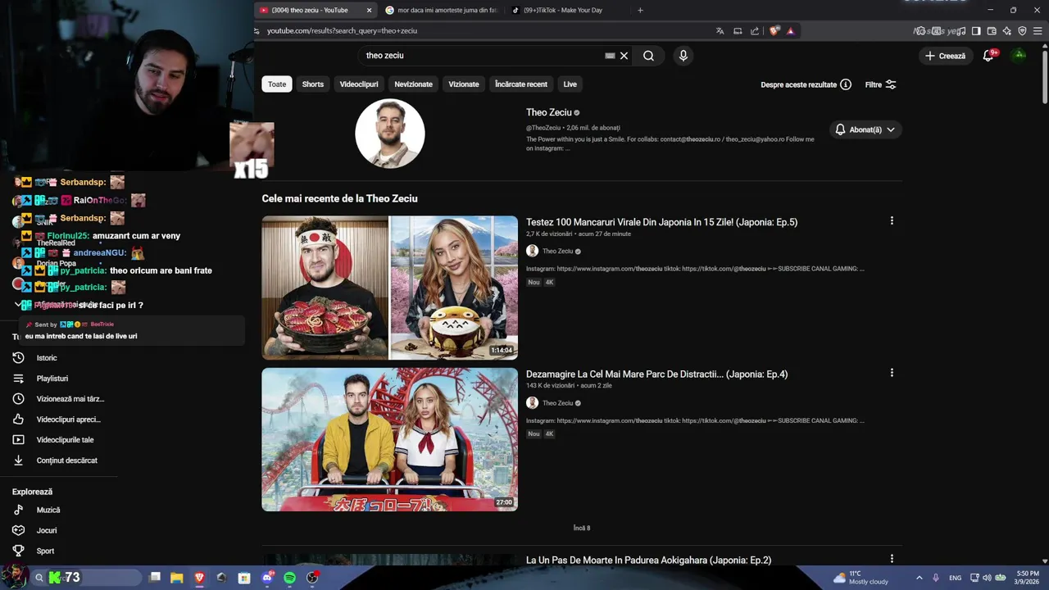Image resolution: width=1049 pixels, height=590 pixels.
Task: Click the share page icon in address bar
Action: 755,31
